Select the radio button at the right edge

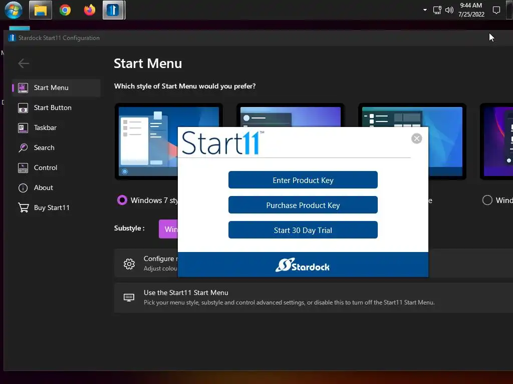tap(487, 200)
